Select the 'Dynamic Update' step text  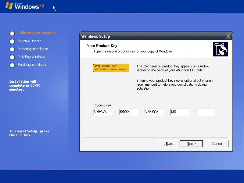tap(29, 41)
